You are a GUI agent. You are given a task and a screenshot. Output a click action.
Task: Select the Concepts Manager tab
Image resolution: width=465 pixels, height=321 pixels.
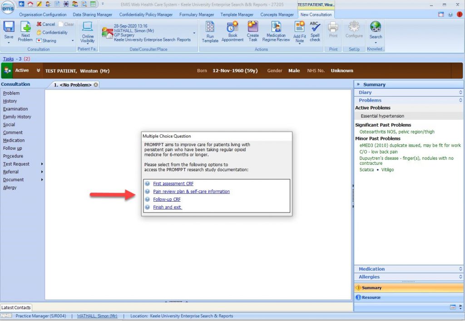[x=277, y=15]
